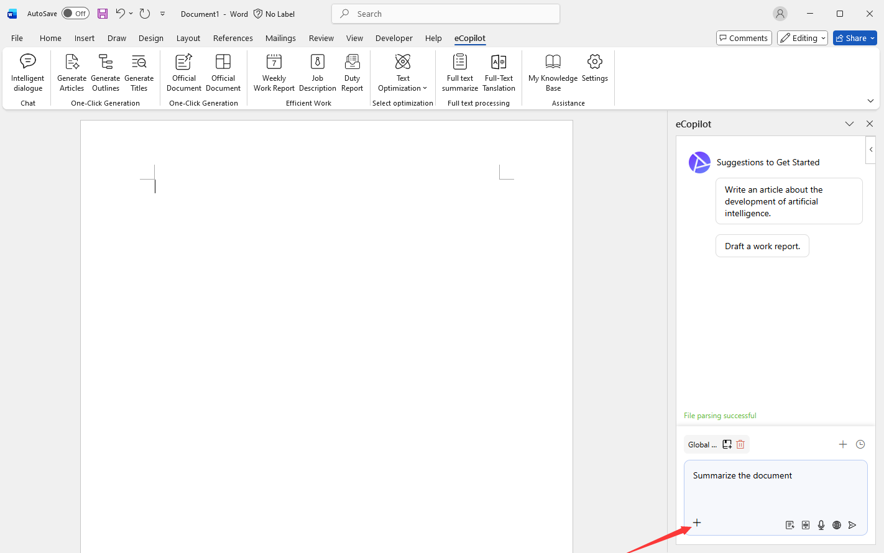Delete the Global knowledge base with trash icon

click(740, 444)
